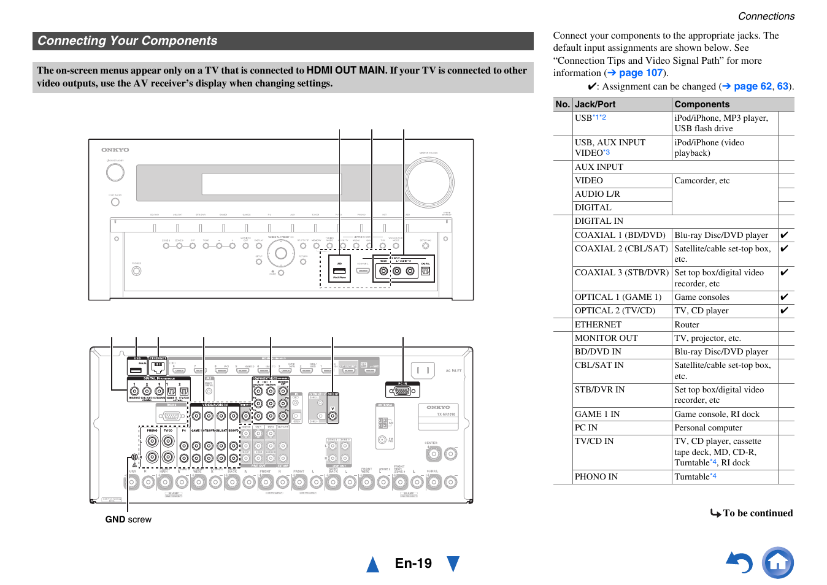Open the Home icon button

pos(778,563)
